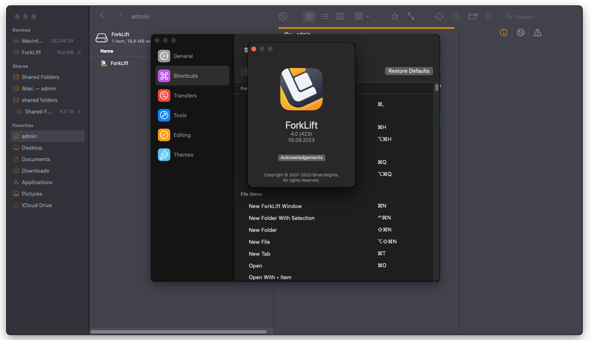Switch to column view
This screenshot has height=340, width=591.
click(340, 16)
